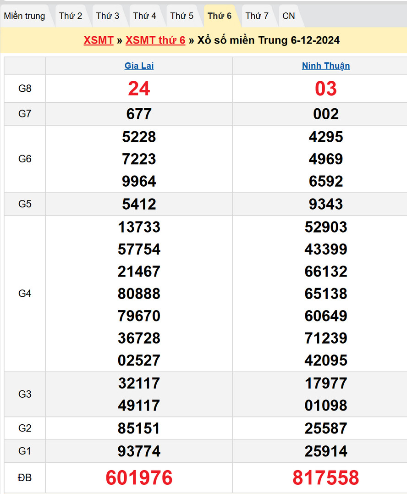Click the ĐB row label

click(x=25, y=477)
